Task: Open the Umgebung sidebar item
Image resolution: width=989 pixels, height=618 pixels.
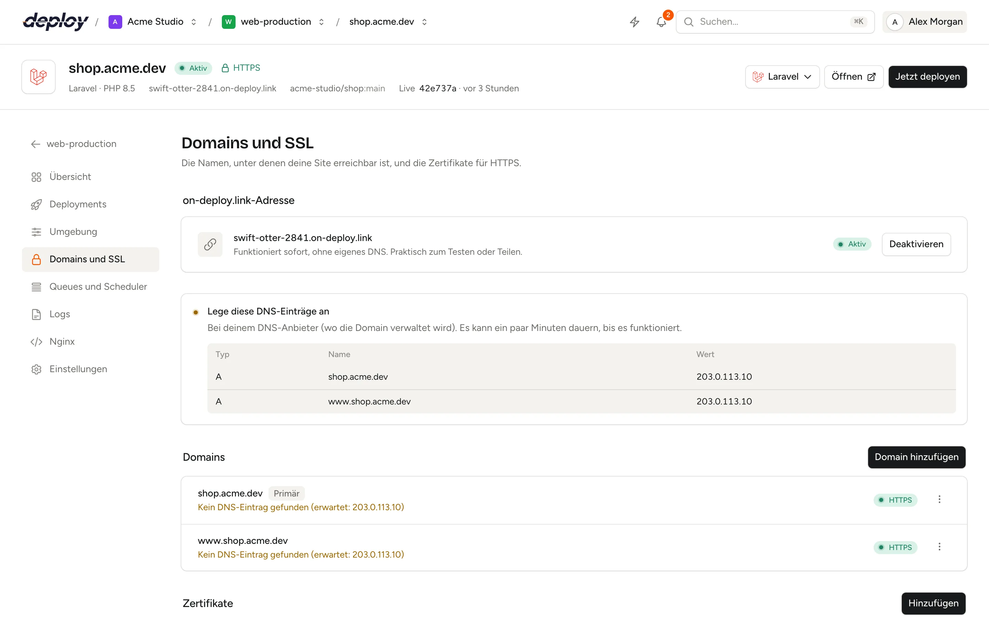Action: coord(91,232)
